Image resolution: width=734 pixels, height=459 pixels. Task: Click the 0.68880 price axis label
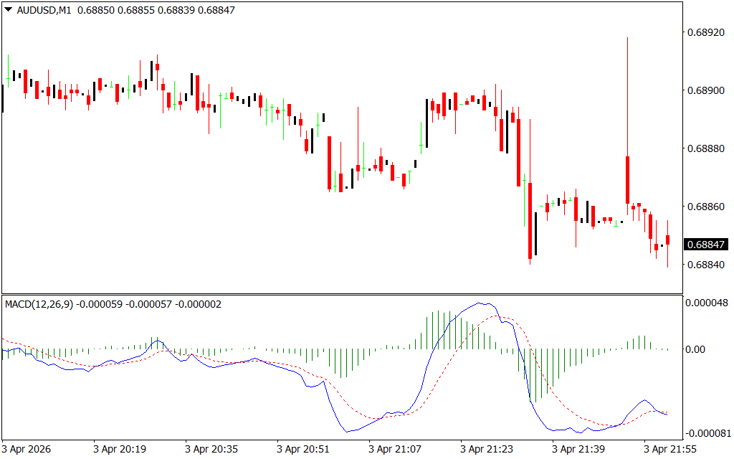pyautogui.click(x=707, y=148)
